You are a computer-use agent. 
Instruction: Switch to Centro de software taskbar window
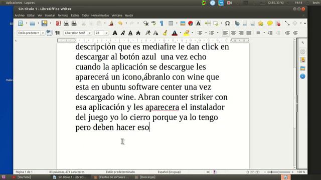pyautogui.click(x=111, y=177)
